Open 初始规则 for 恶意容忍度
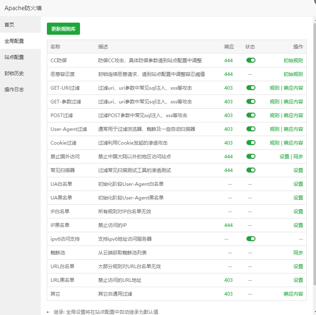Viewport: 316px width, 315px height. [x=293, y=74]
